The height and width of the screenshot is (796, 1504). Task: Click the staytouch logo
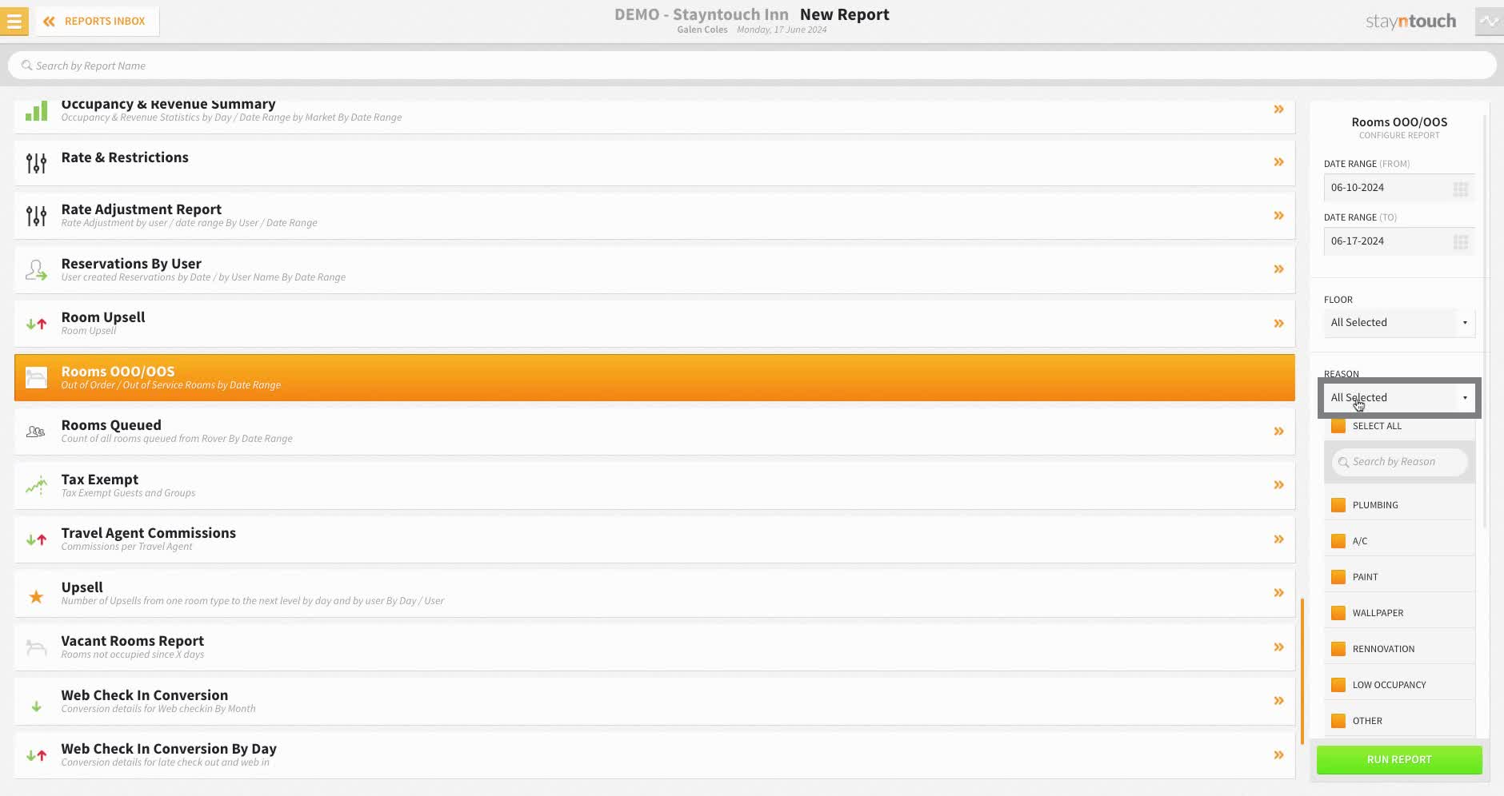coord(1410,22)
